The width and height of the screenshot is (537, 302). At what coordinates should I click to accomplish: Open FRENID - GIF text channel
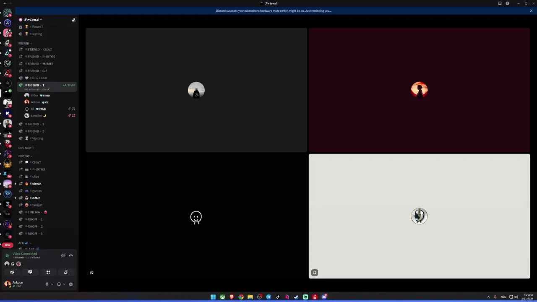(x=47, y=71)
